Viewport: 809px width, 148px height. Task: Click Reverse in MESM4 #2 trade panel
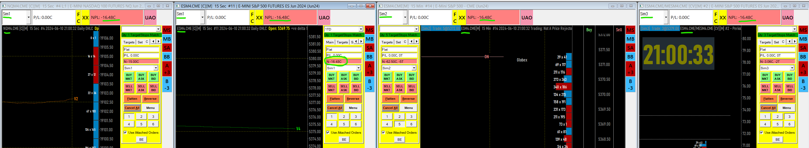pos(786,99)
